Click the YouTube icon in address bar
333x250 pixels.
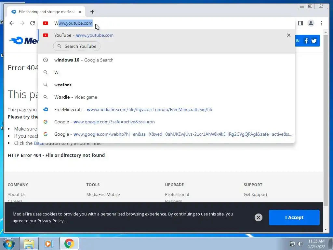click(46, 23)
